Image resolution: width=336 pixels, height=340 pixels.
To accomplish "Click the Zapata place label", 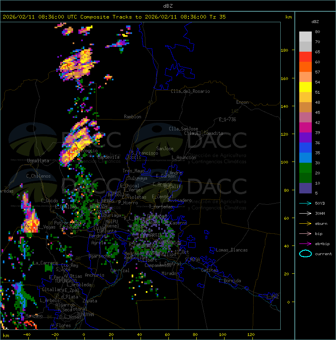I will click(90, 301).
